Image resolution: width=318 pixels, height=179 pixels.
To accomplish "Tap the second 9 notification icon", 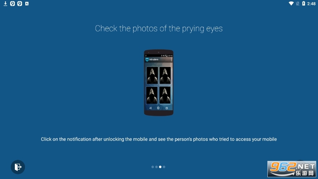I will point(20,4).
